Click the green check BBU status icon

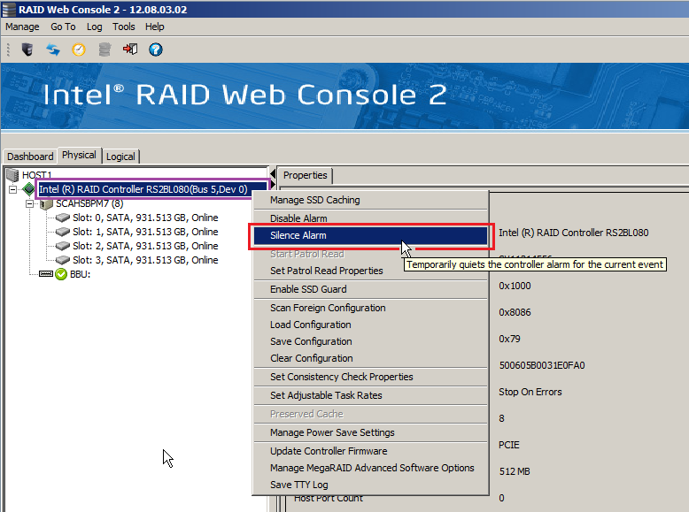tap(61, 274)
